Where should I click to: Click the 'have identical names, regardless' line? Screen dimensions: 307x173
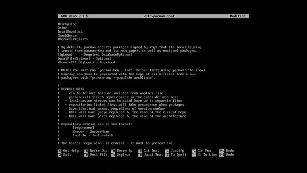click(x=111, y=109)
